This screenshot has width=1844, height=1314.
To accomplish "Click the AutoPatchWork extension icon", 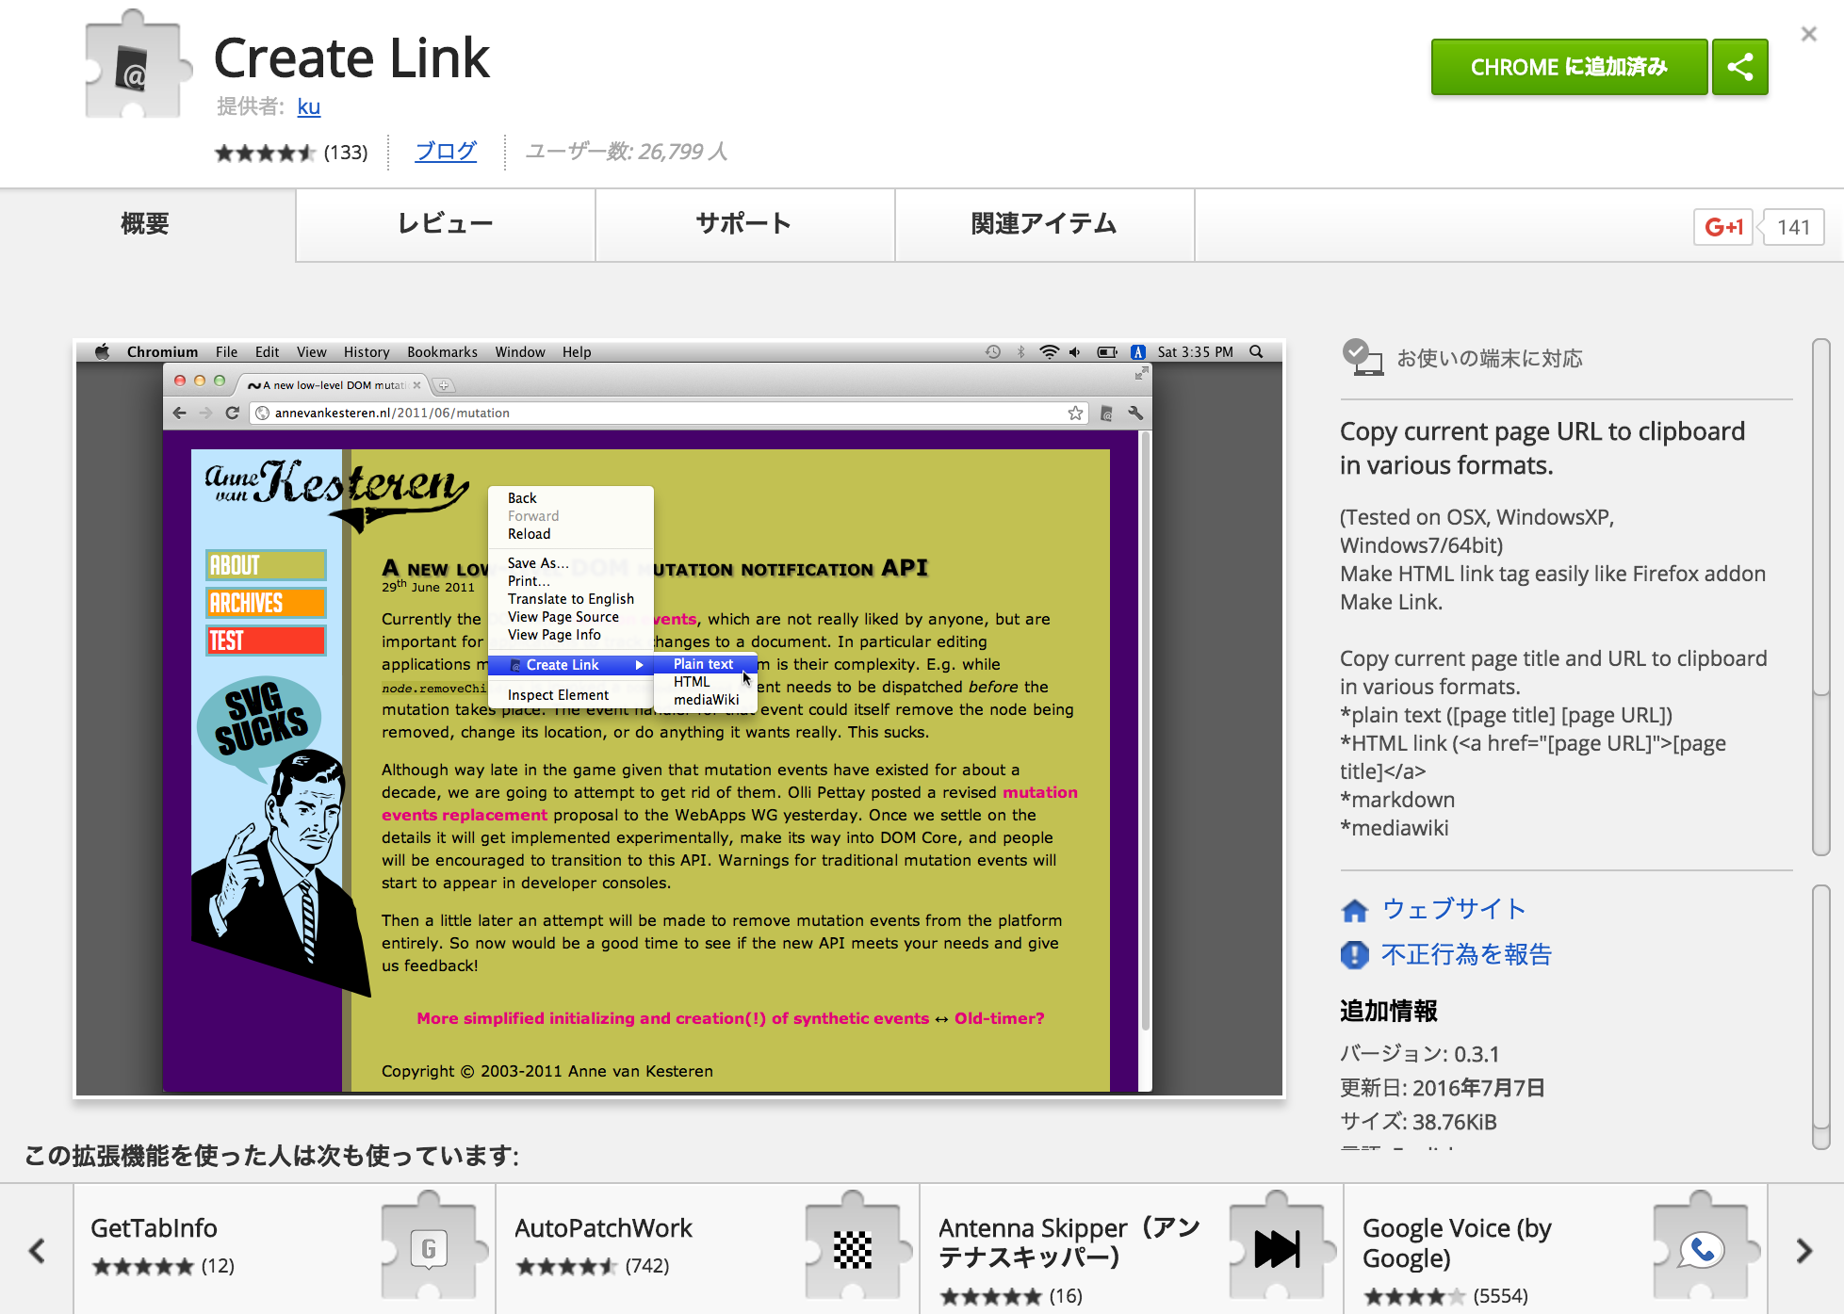I will pos(853,1249).
